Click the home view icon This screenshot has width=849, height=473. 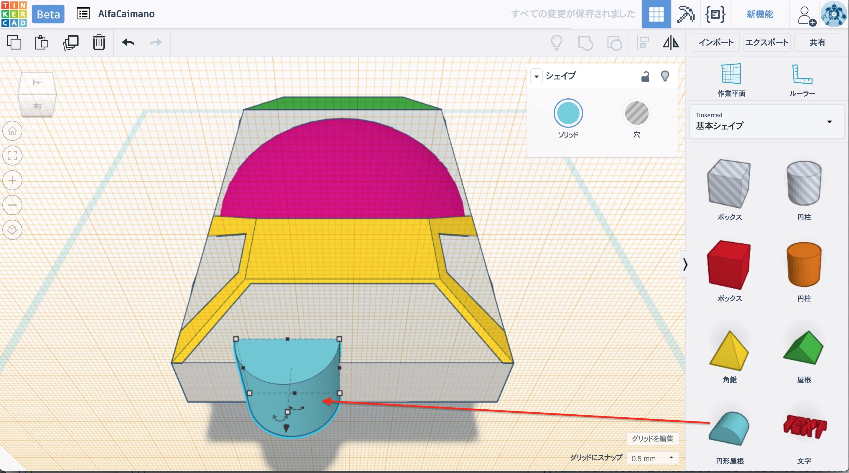point(12,131)
